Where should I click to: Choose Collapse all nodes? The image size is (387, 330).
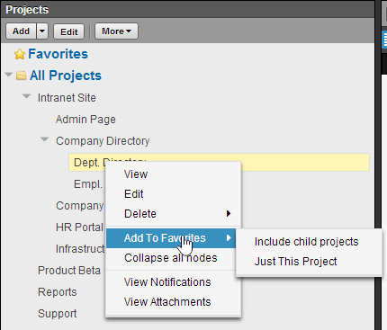[x=173, y=258]
